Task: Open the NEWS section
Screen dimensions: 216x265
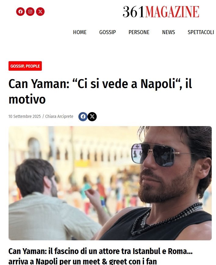Action: click(168, 32)
